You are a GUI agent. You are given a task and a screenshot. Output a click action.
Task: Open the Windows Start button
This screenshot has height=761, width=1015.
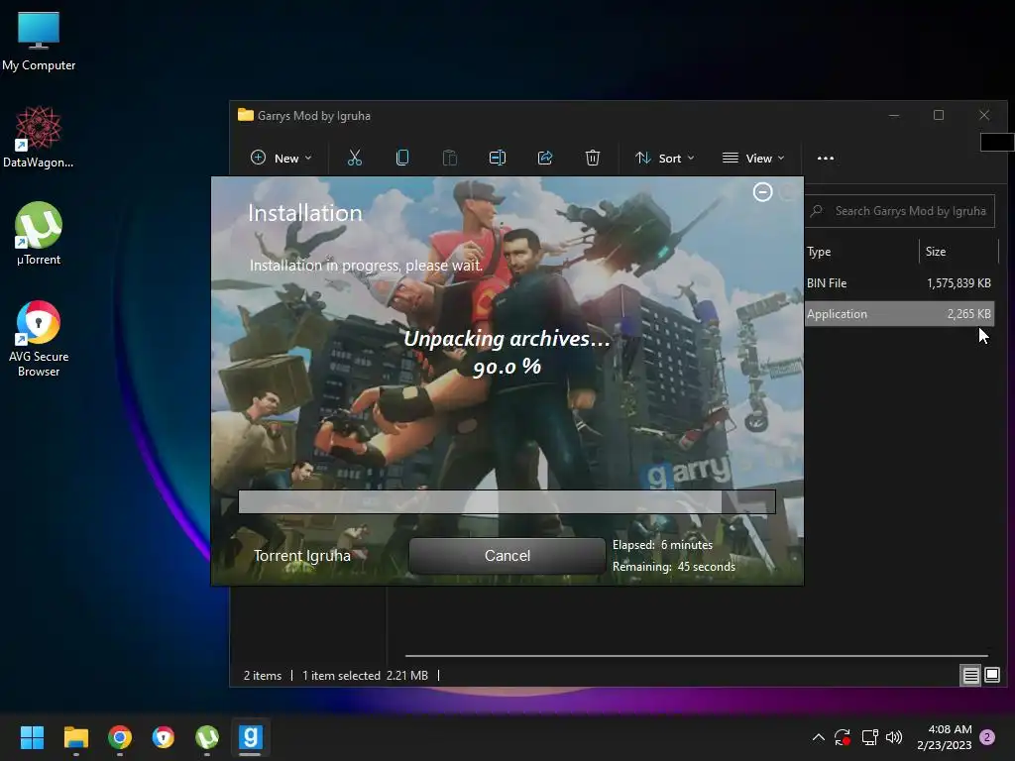(x=32, y=737)
